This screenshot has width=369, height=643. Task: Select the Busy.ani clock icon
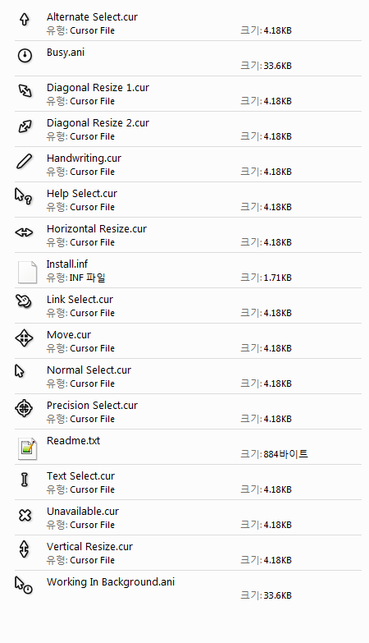point(25,55)
